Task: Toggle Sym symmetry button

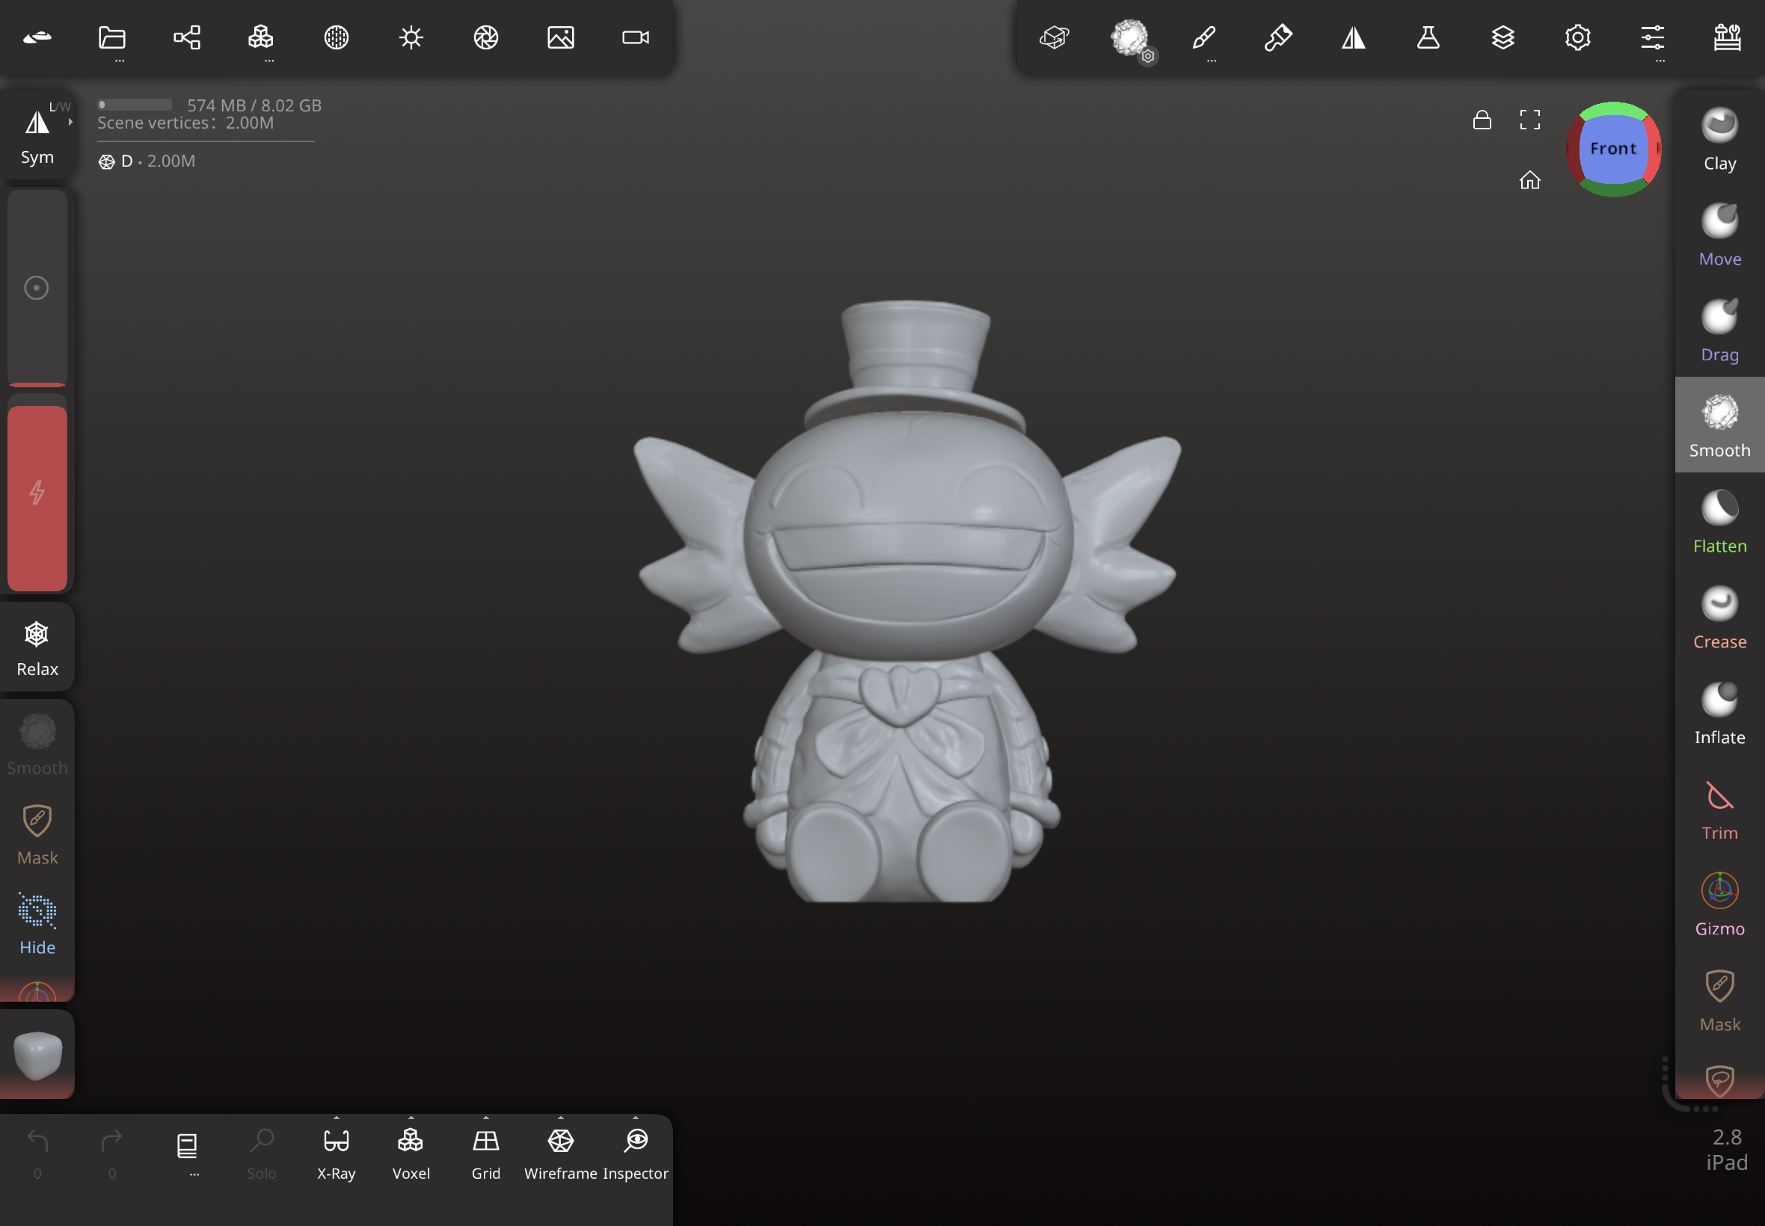Action: [x=37, y=136]
